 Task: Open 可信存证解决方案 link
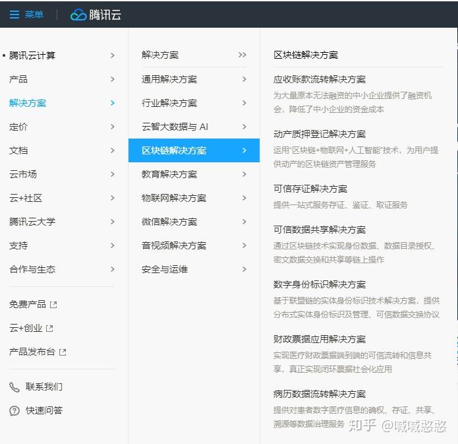310,189
